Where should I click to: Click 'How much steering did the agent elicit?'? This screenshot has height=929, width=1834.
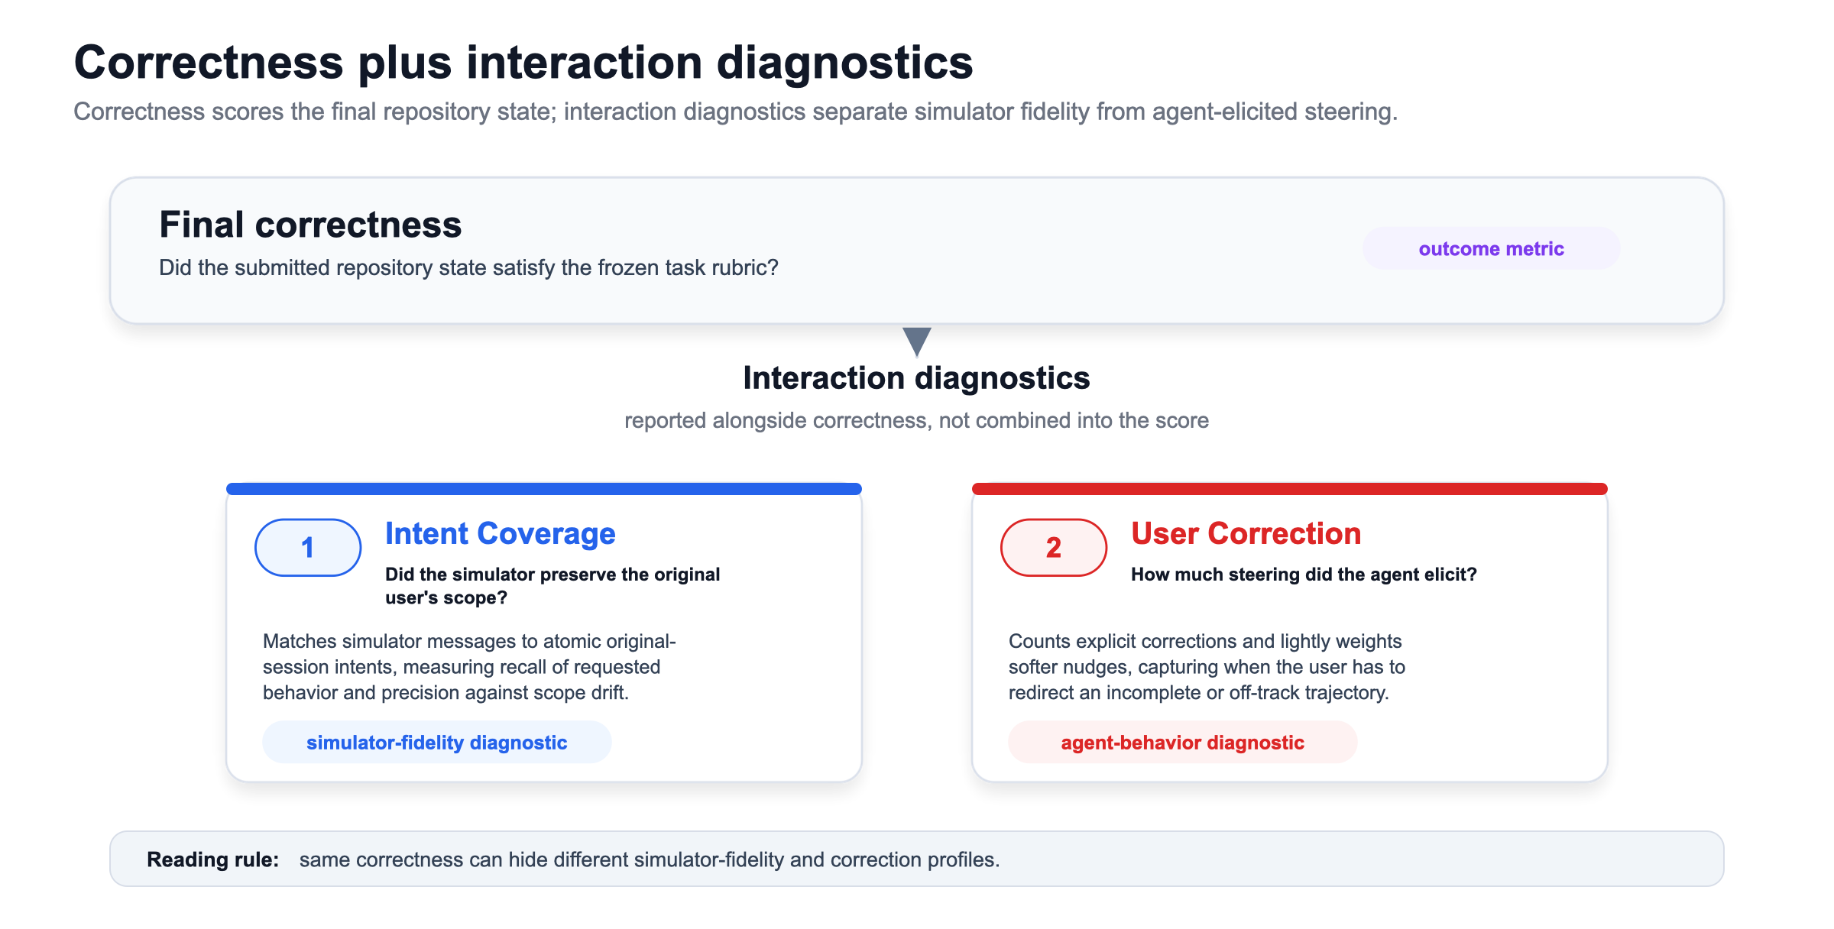point(1304,575)
